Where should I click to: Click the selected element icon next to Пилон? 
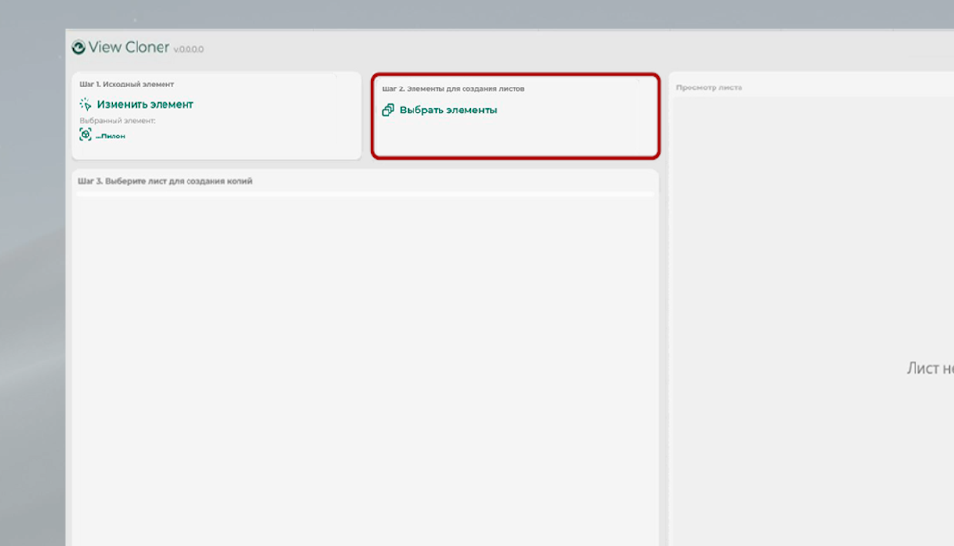tap(86, 136)
